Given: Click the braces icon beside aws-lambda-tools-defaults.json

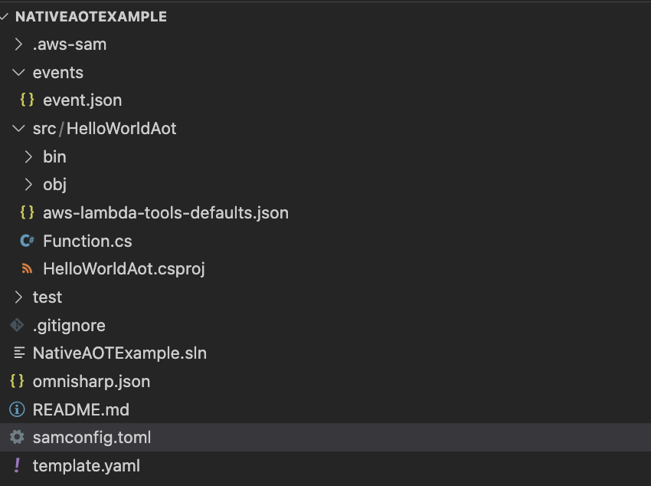Looking at the screenshot, I should click(x=28, y=212).
